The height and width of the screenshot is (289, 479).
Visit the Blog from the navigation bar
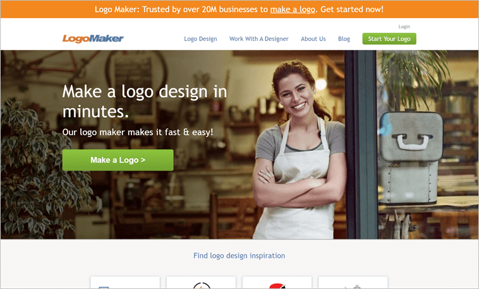coord(344,39)
